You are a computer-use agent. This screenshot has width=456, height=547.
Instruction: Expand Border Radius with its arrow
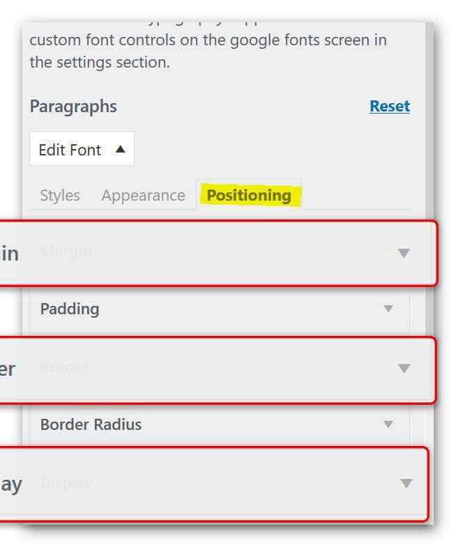388,424
